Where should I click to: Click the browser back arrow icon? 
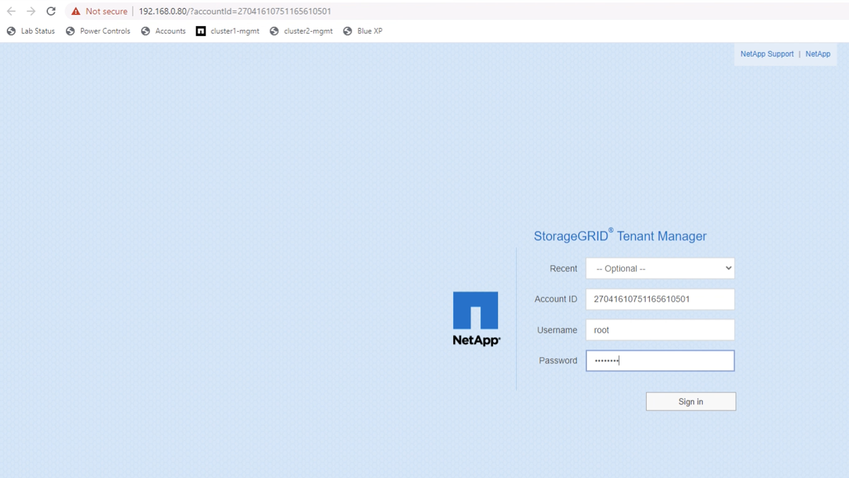[x=11, y=11]
